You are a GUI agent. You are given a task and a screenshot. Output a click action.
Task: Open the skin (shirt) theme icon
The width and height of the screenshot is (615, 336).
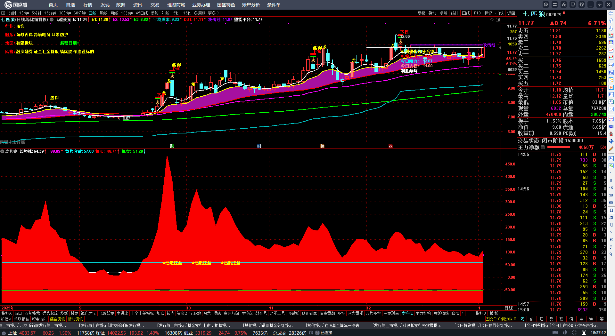[582, 4]
